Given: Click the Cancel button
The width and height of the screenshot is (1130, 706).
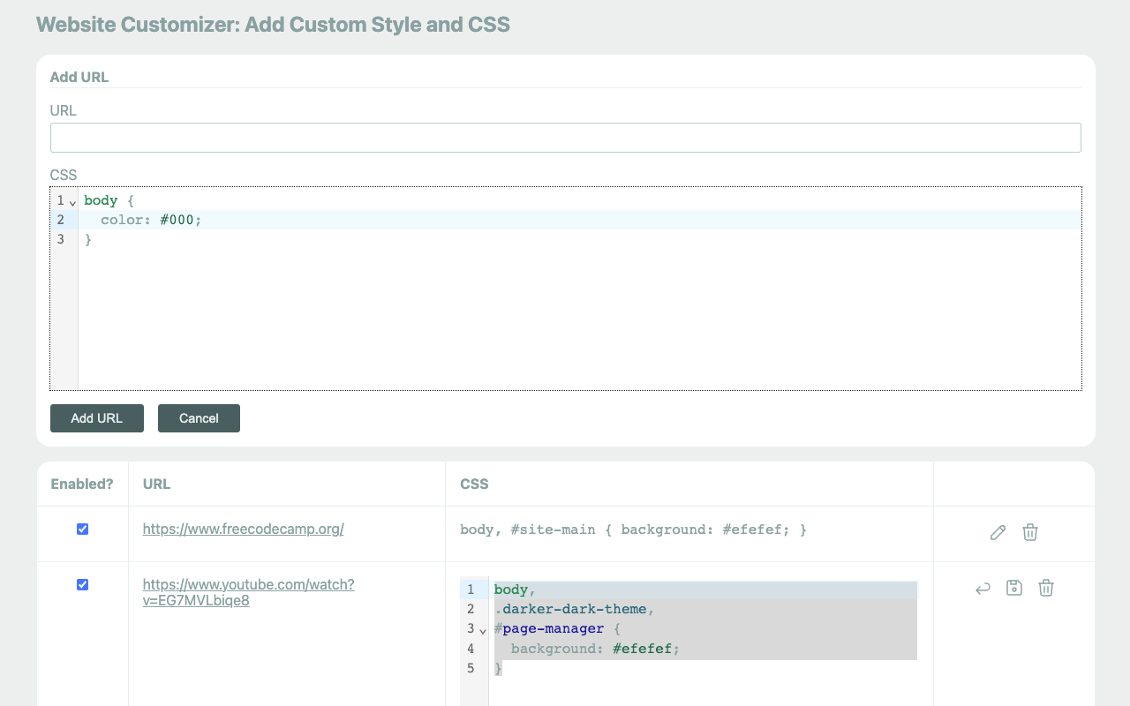Looking at the screenshot, I should pos(199,418).
